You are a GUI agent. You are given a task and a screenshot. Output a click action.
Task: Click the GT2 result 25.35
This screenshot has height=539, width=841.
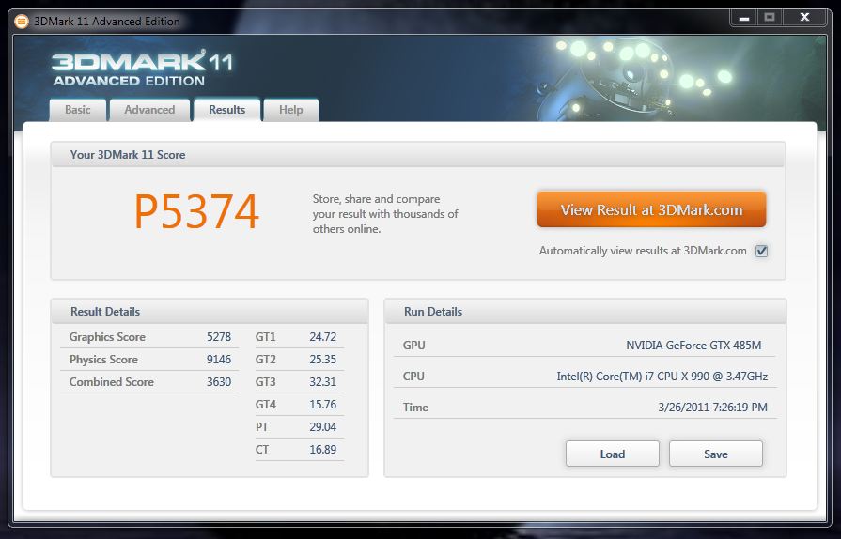[x=323, y=360]
